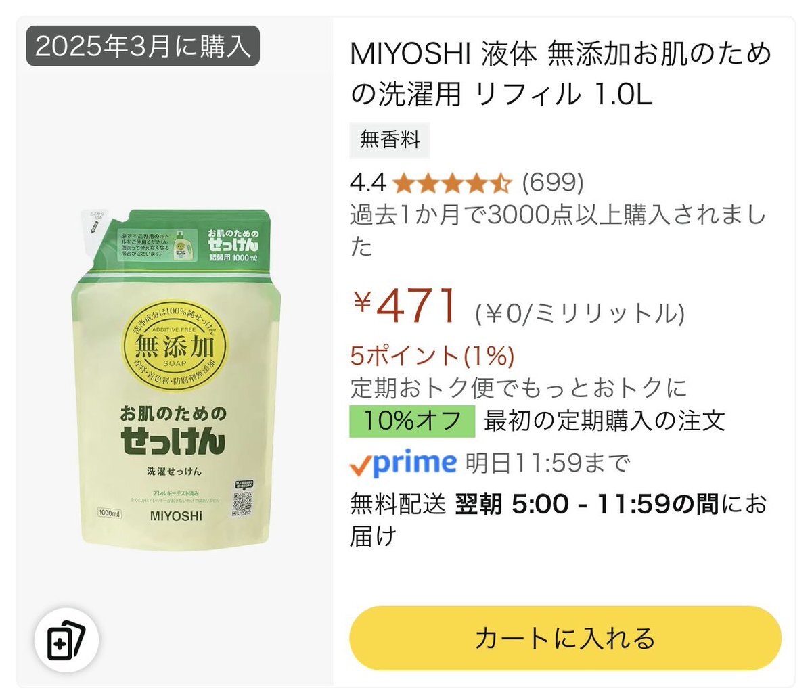This screenshot has height=688, width=812.
Task: Add item with カートに入れる button
Action: 565,638
